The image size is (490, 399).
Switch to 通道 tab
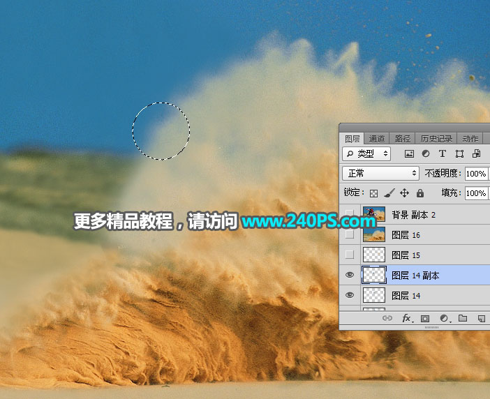376,139
